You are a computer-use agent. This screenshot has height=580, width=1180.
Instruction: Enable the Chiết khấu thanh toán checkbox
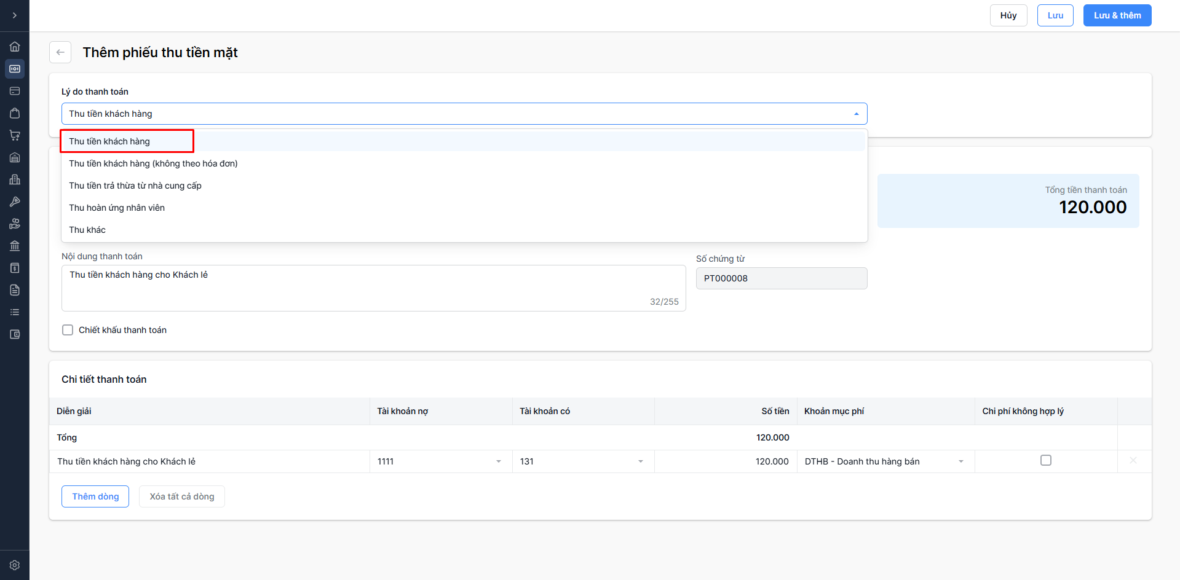coord(68,330)
